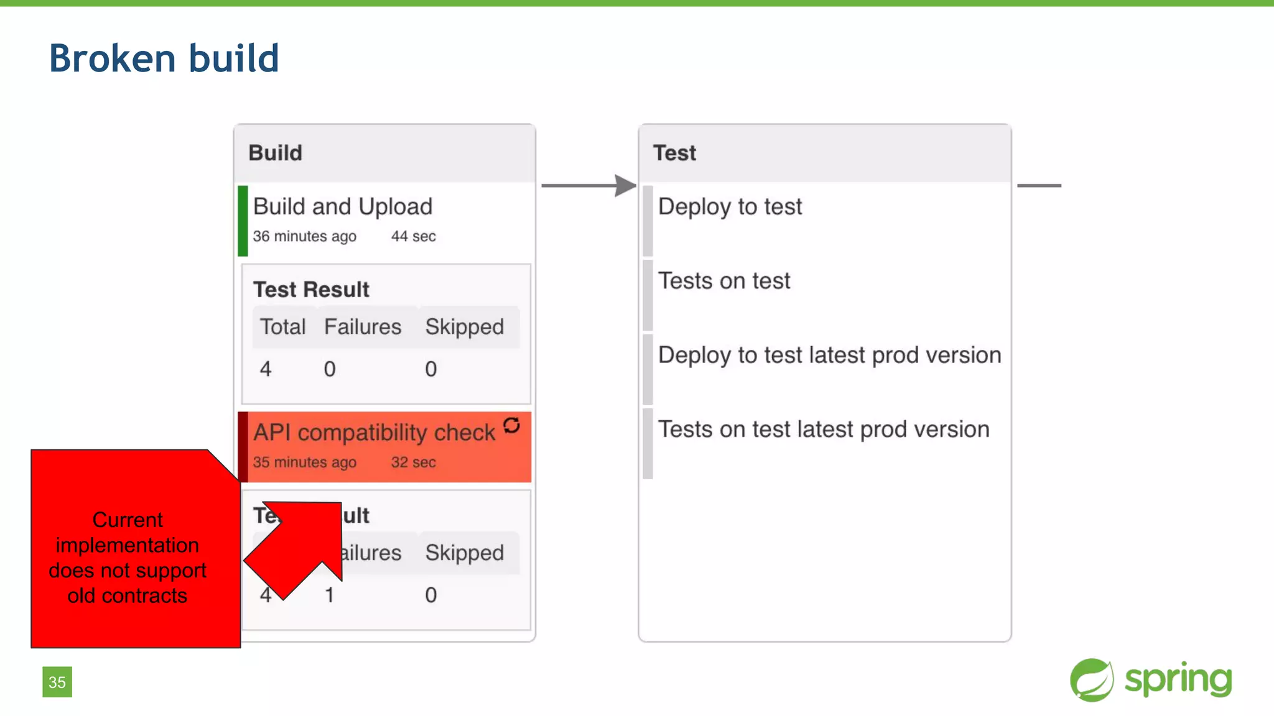This screenshot has width=1274, height=716.
Task: Open the Build and Upload job
Action: tap(343, 207)
